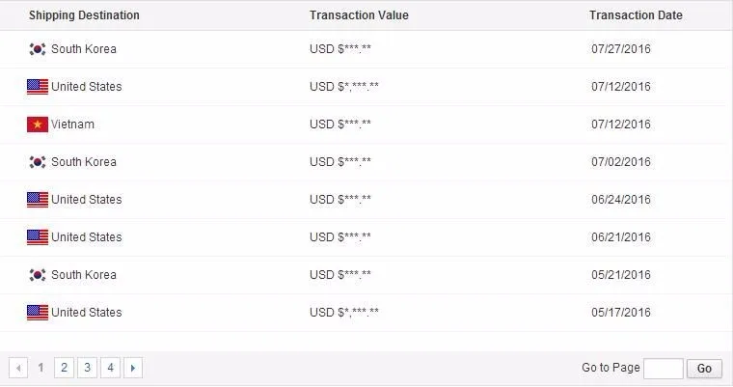The image size is (733, 387).
Task: Click South Korea flag dated 05/21/2016
Action: click(38, 275)
